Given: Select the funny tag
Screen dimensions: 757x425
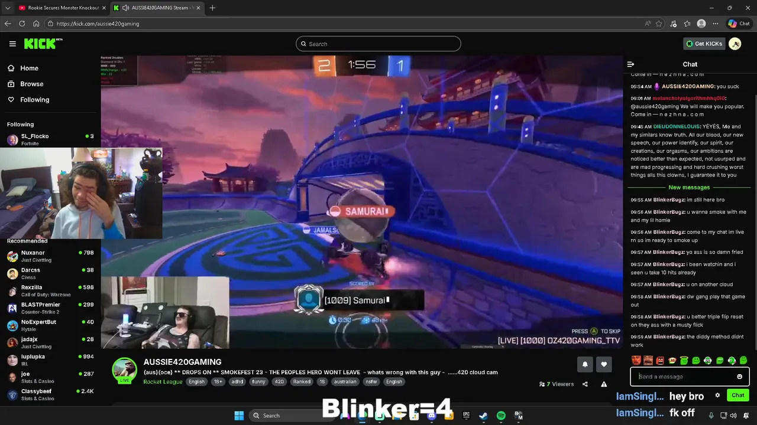Looking at the screenshot, I should tap(258, 382).
